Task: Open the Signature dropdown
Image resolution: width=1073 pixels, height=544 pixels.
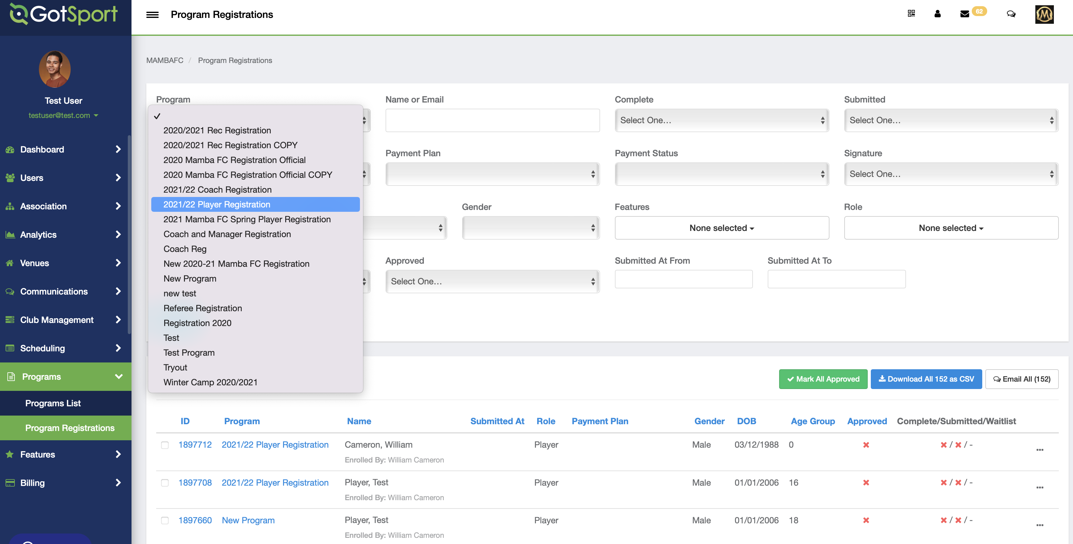Action: click(951, 174)
